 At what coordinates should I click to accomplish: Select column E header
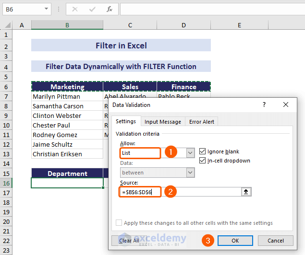240,25
